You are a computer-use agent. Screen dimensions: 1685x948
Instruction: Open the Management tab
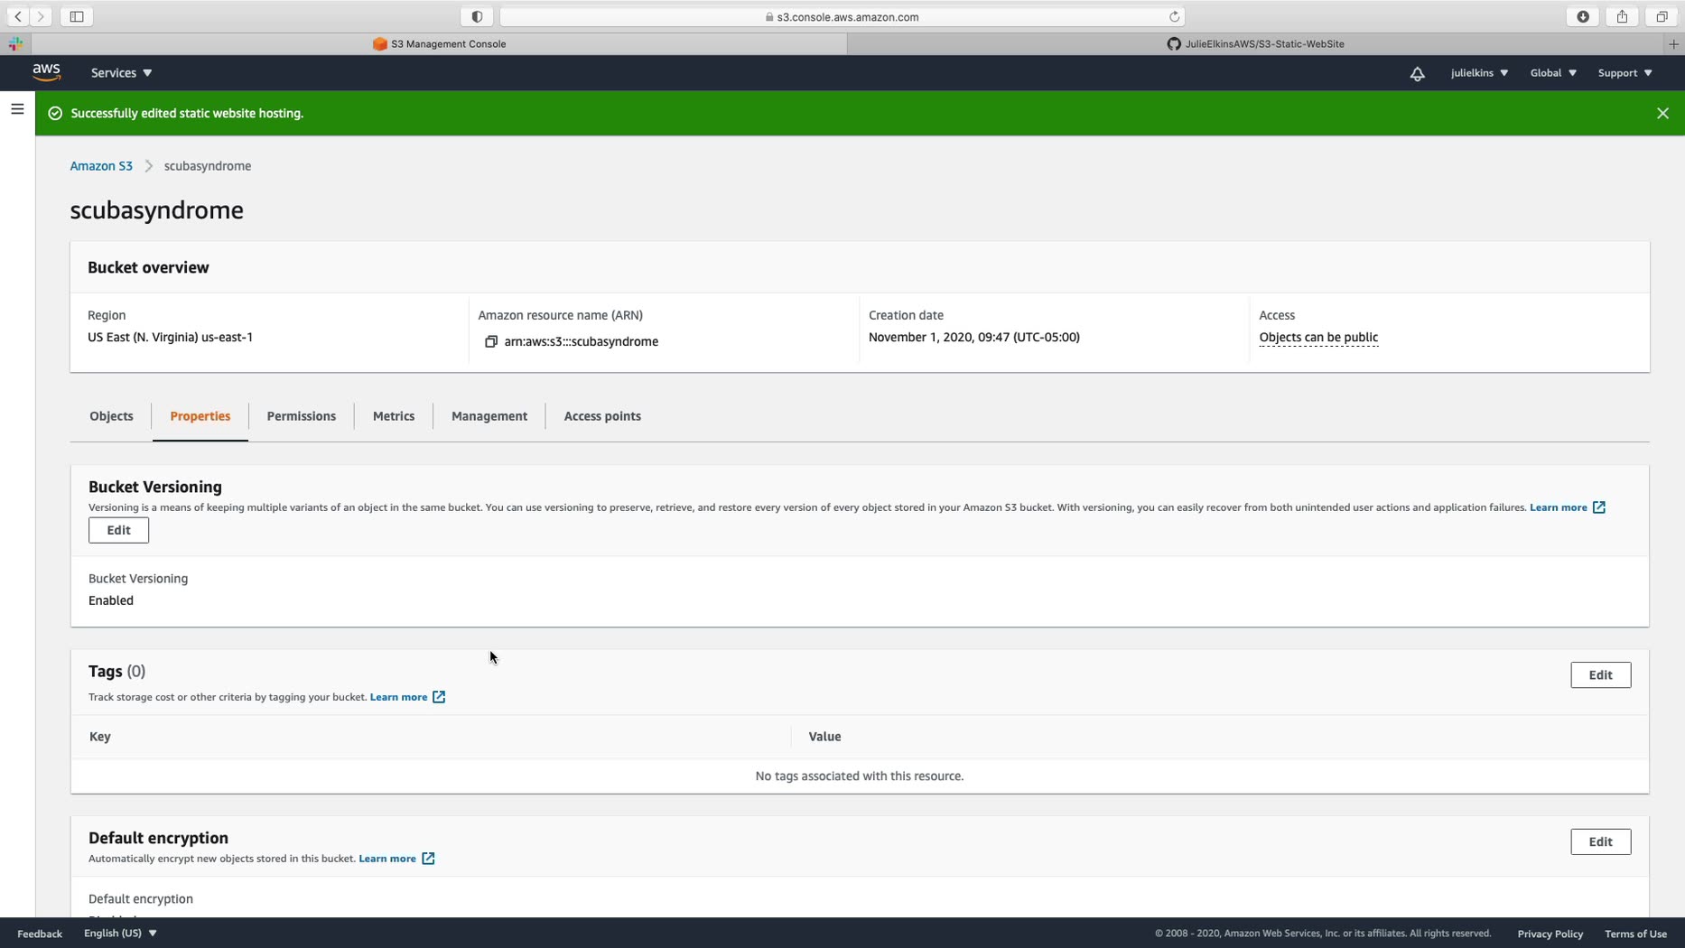[489, 416]
